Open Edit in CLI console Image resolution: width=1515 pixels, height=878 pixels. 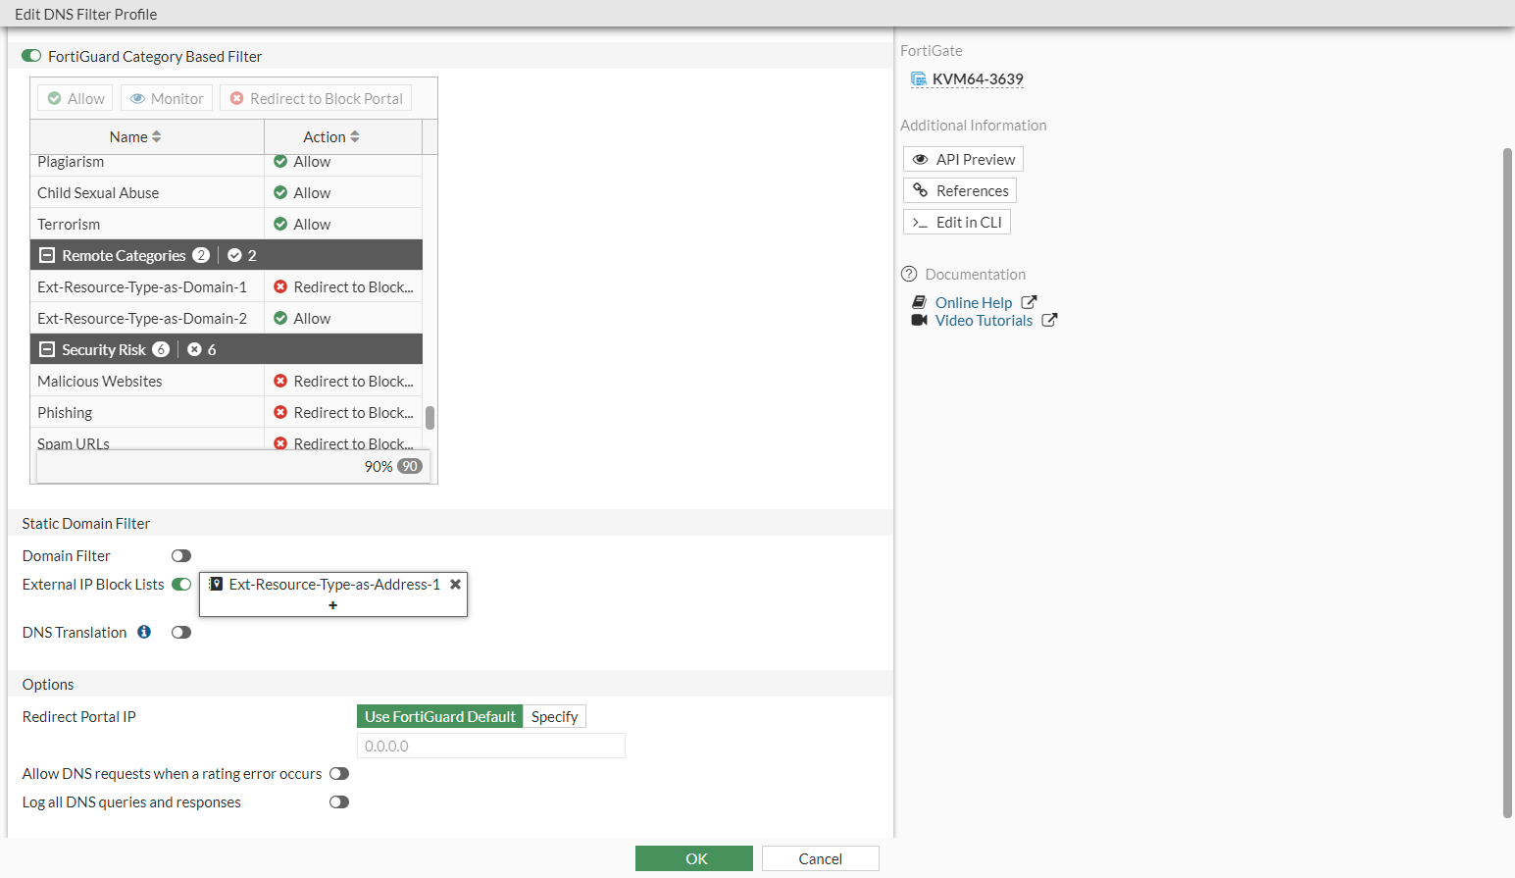(957, 222)
